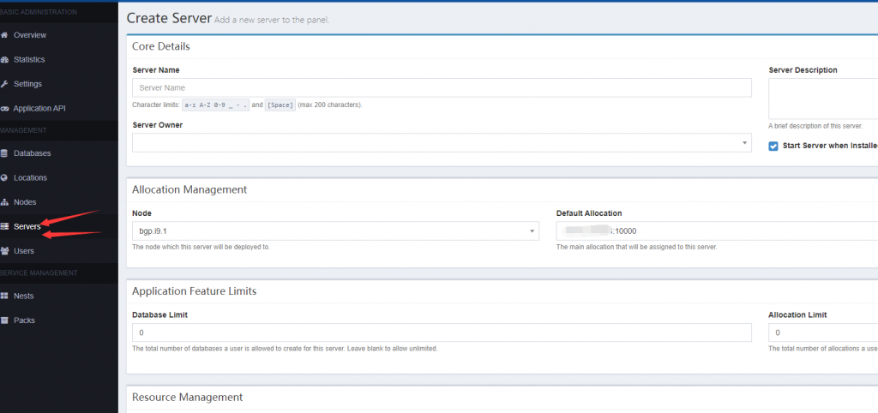Click the Allocation Limit input field
This screenshot has width=878, height=413.
[823, 332]
